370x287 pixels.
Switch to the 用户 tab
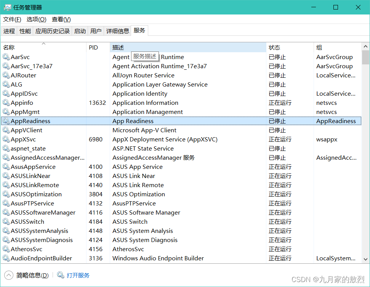point(96,31)
